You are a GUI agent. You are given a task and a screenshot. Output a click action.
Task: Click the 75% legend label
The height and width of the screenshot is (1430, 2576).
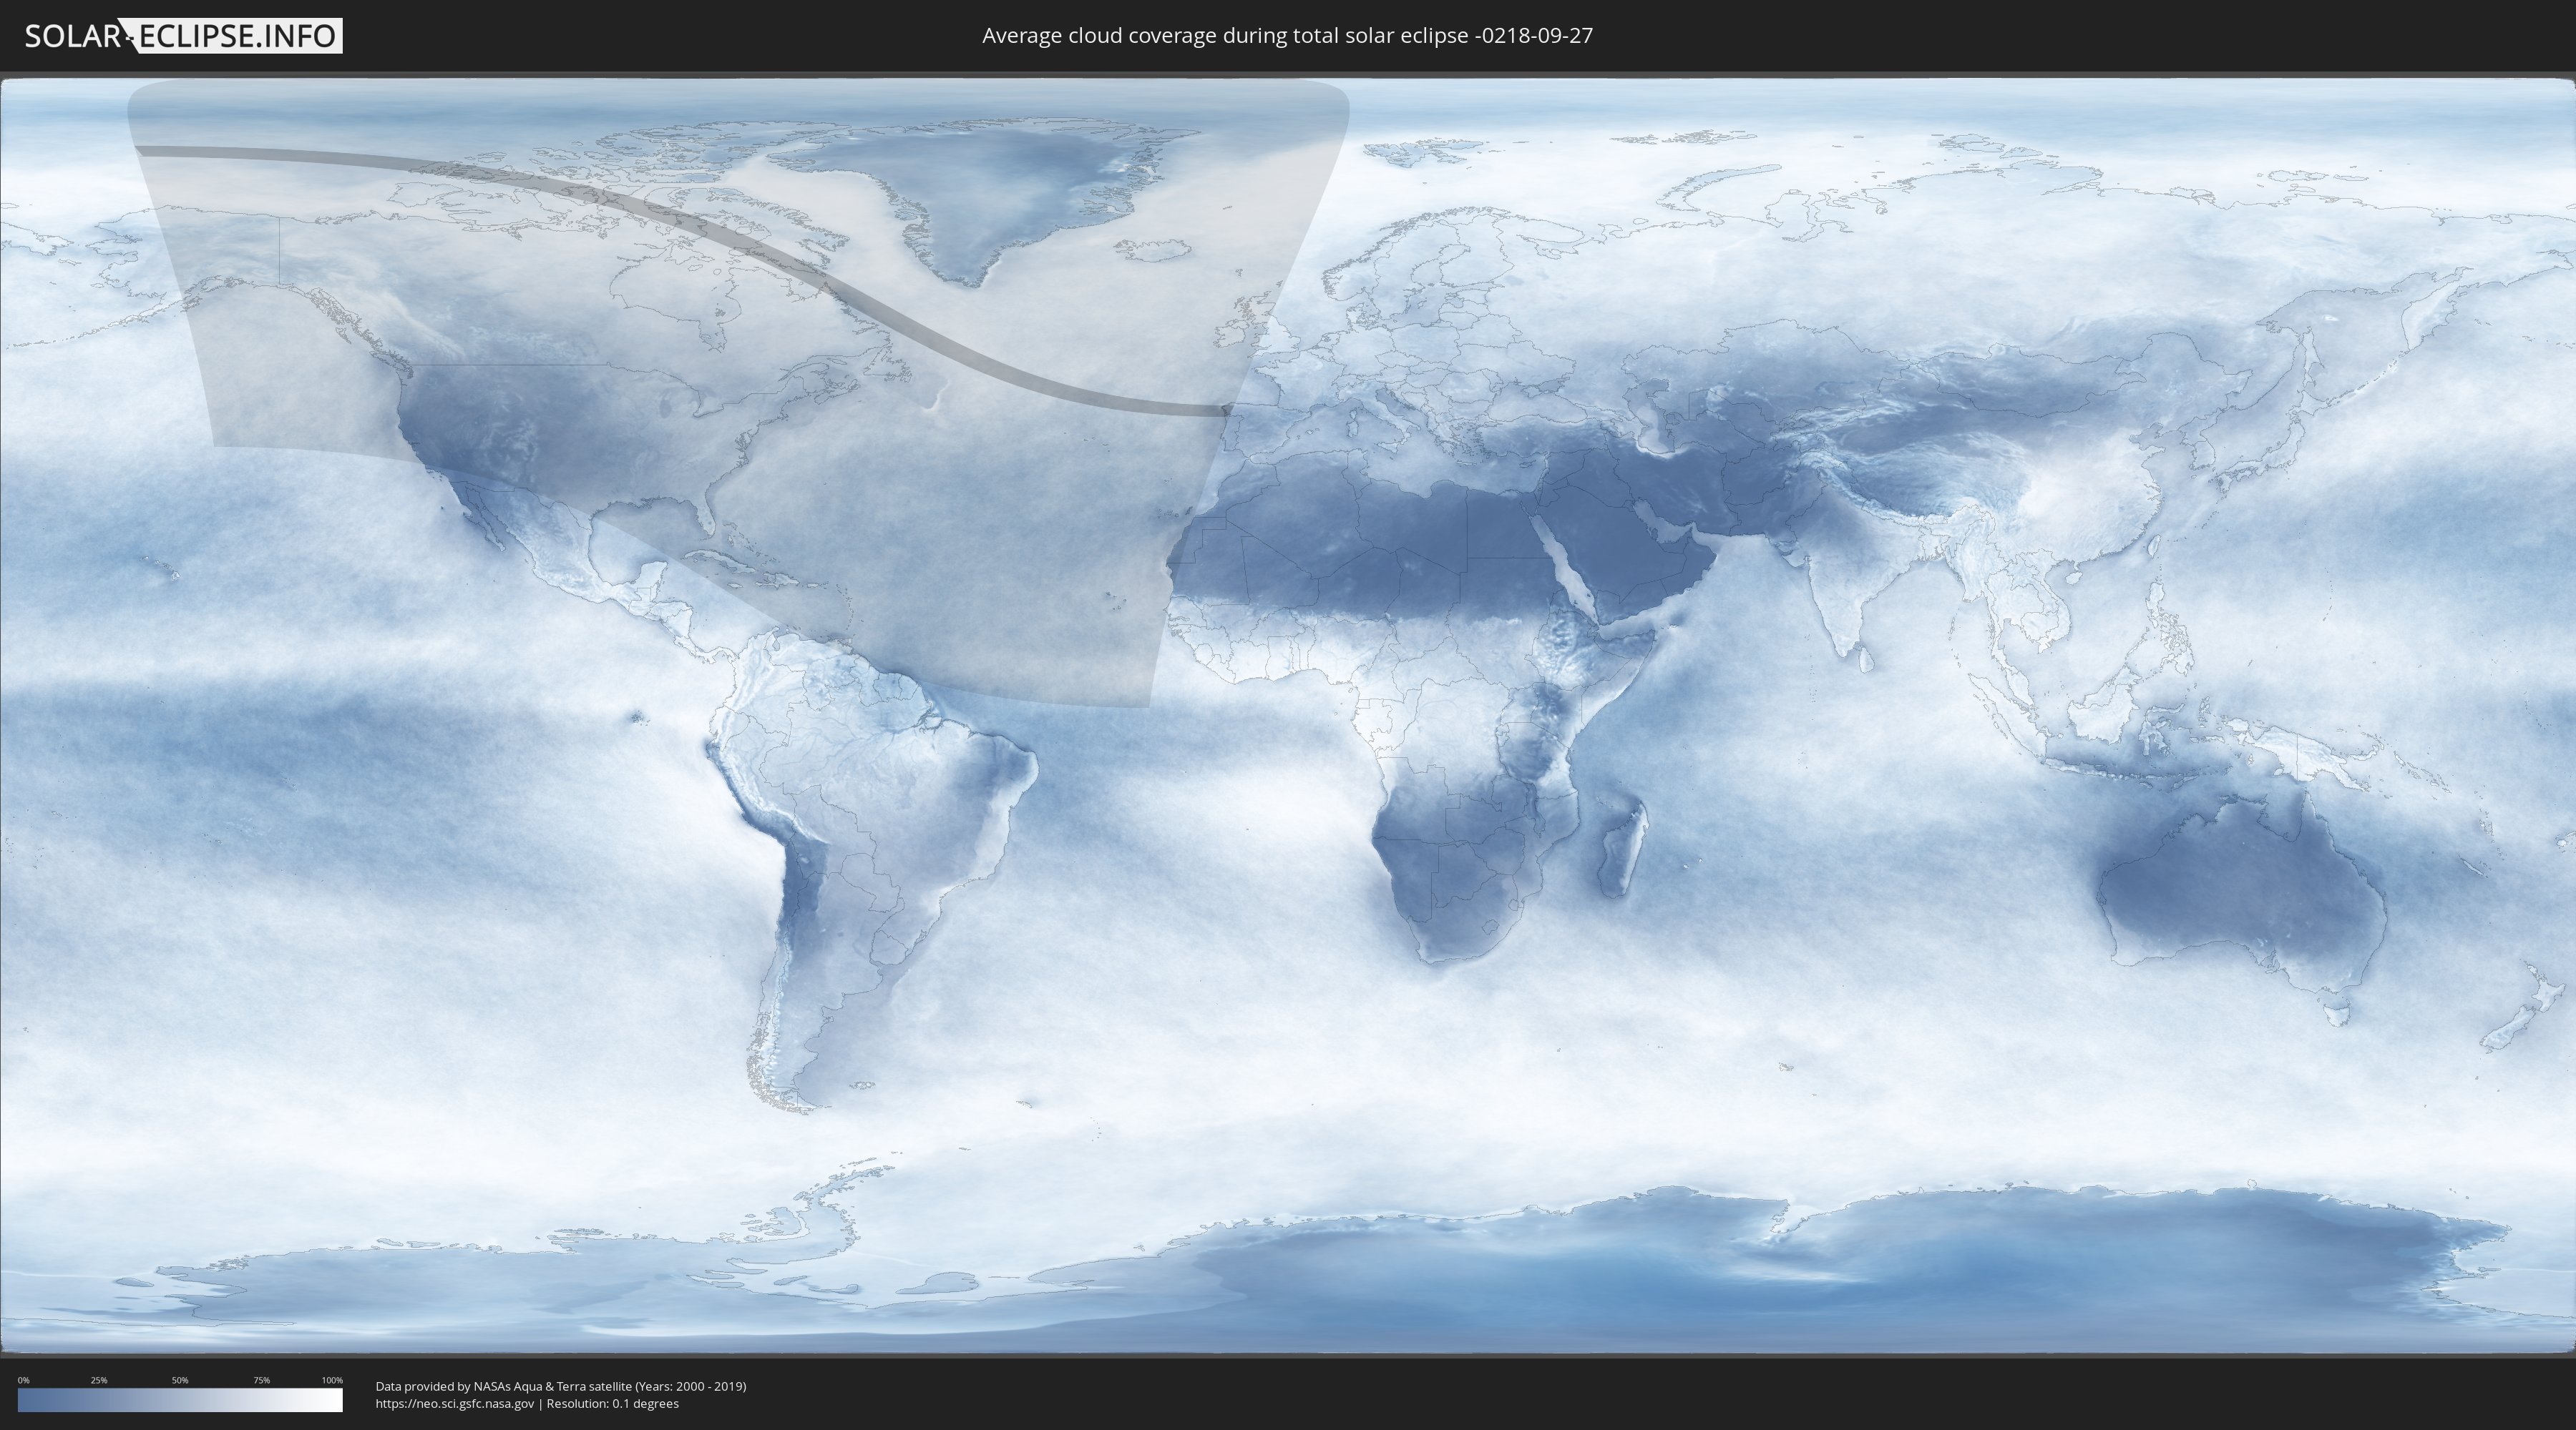pos(262,1380)
